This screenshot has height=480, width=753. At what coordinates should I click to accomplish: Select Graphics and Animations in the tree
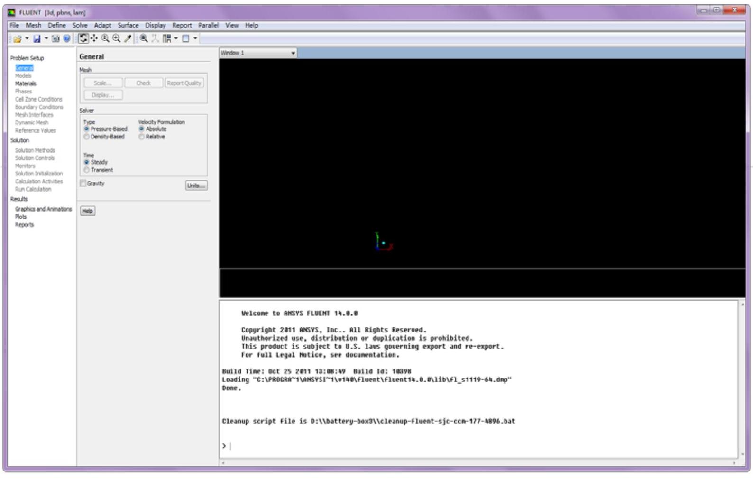pos(43,209)
